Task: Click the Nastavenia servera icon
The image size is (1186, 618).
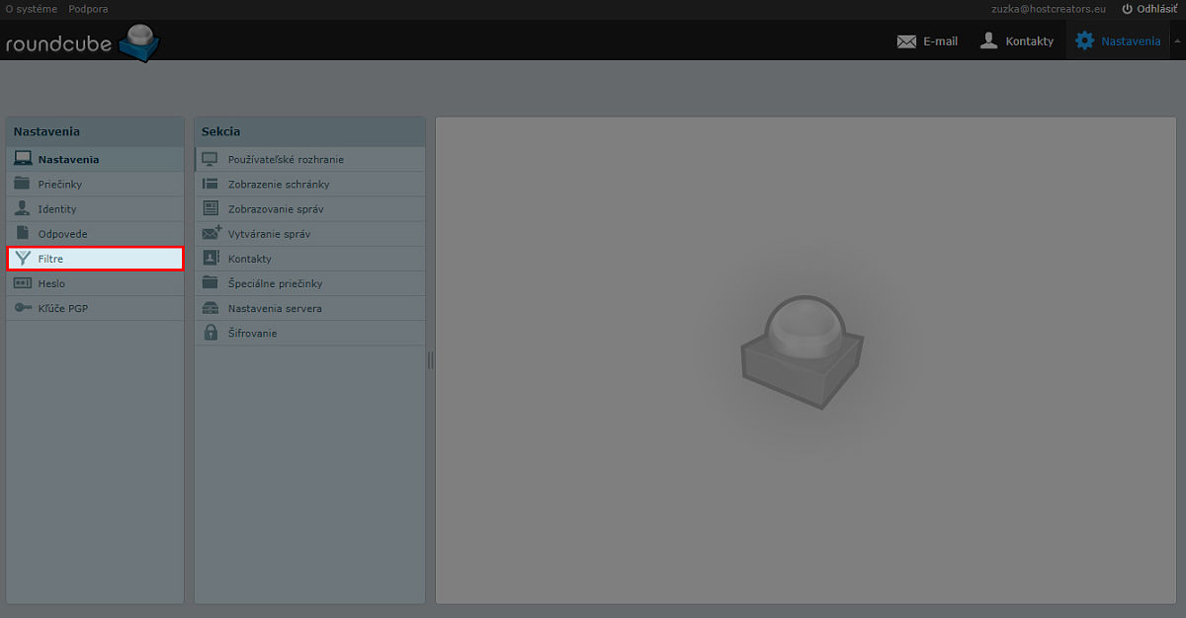Action: tap(210, 308)
